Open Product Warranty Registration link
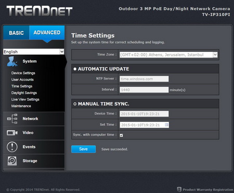The width and height of the screenshot is (234, 193). click(x=208, y=189)
